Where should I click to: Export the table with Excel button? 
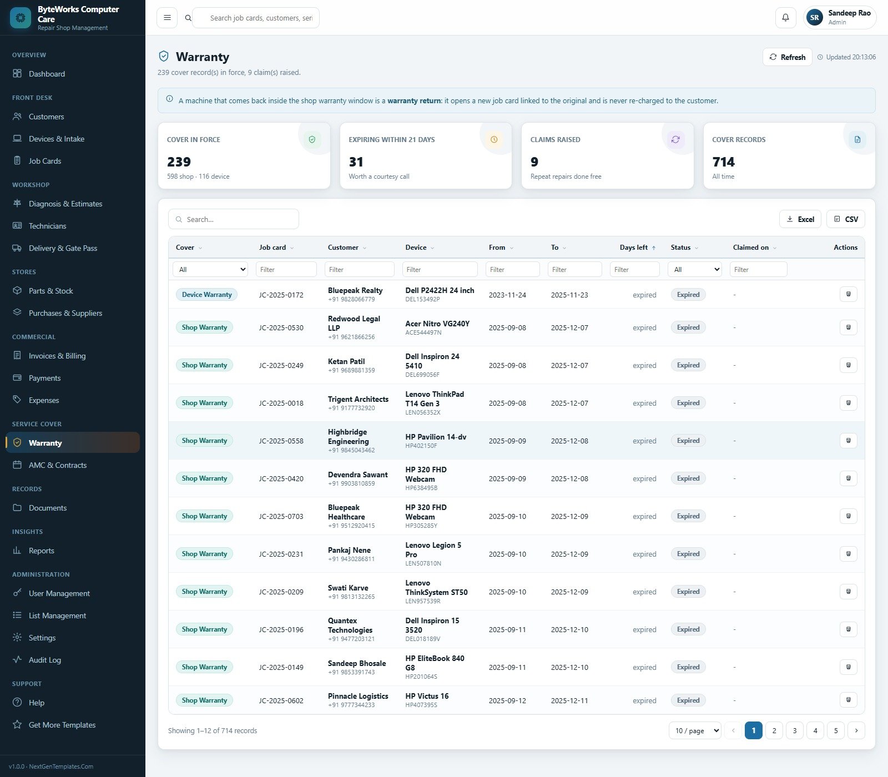click(x=800, y=219)
